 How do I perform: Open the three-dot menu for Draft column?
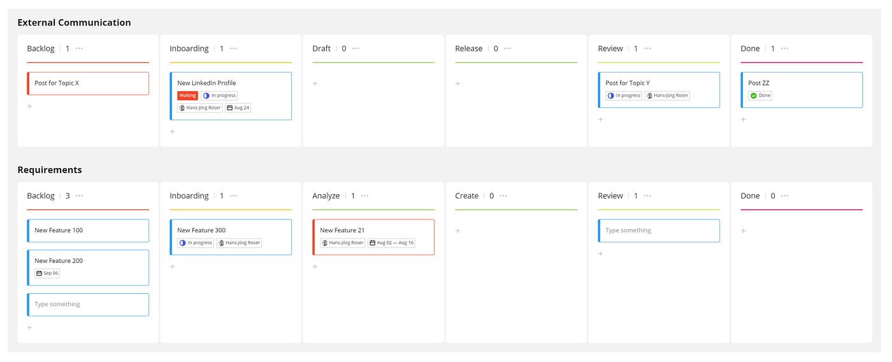356,48
